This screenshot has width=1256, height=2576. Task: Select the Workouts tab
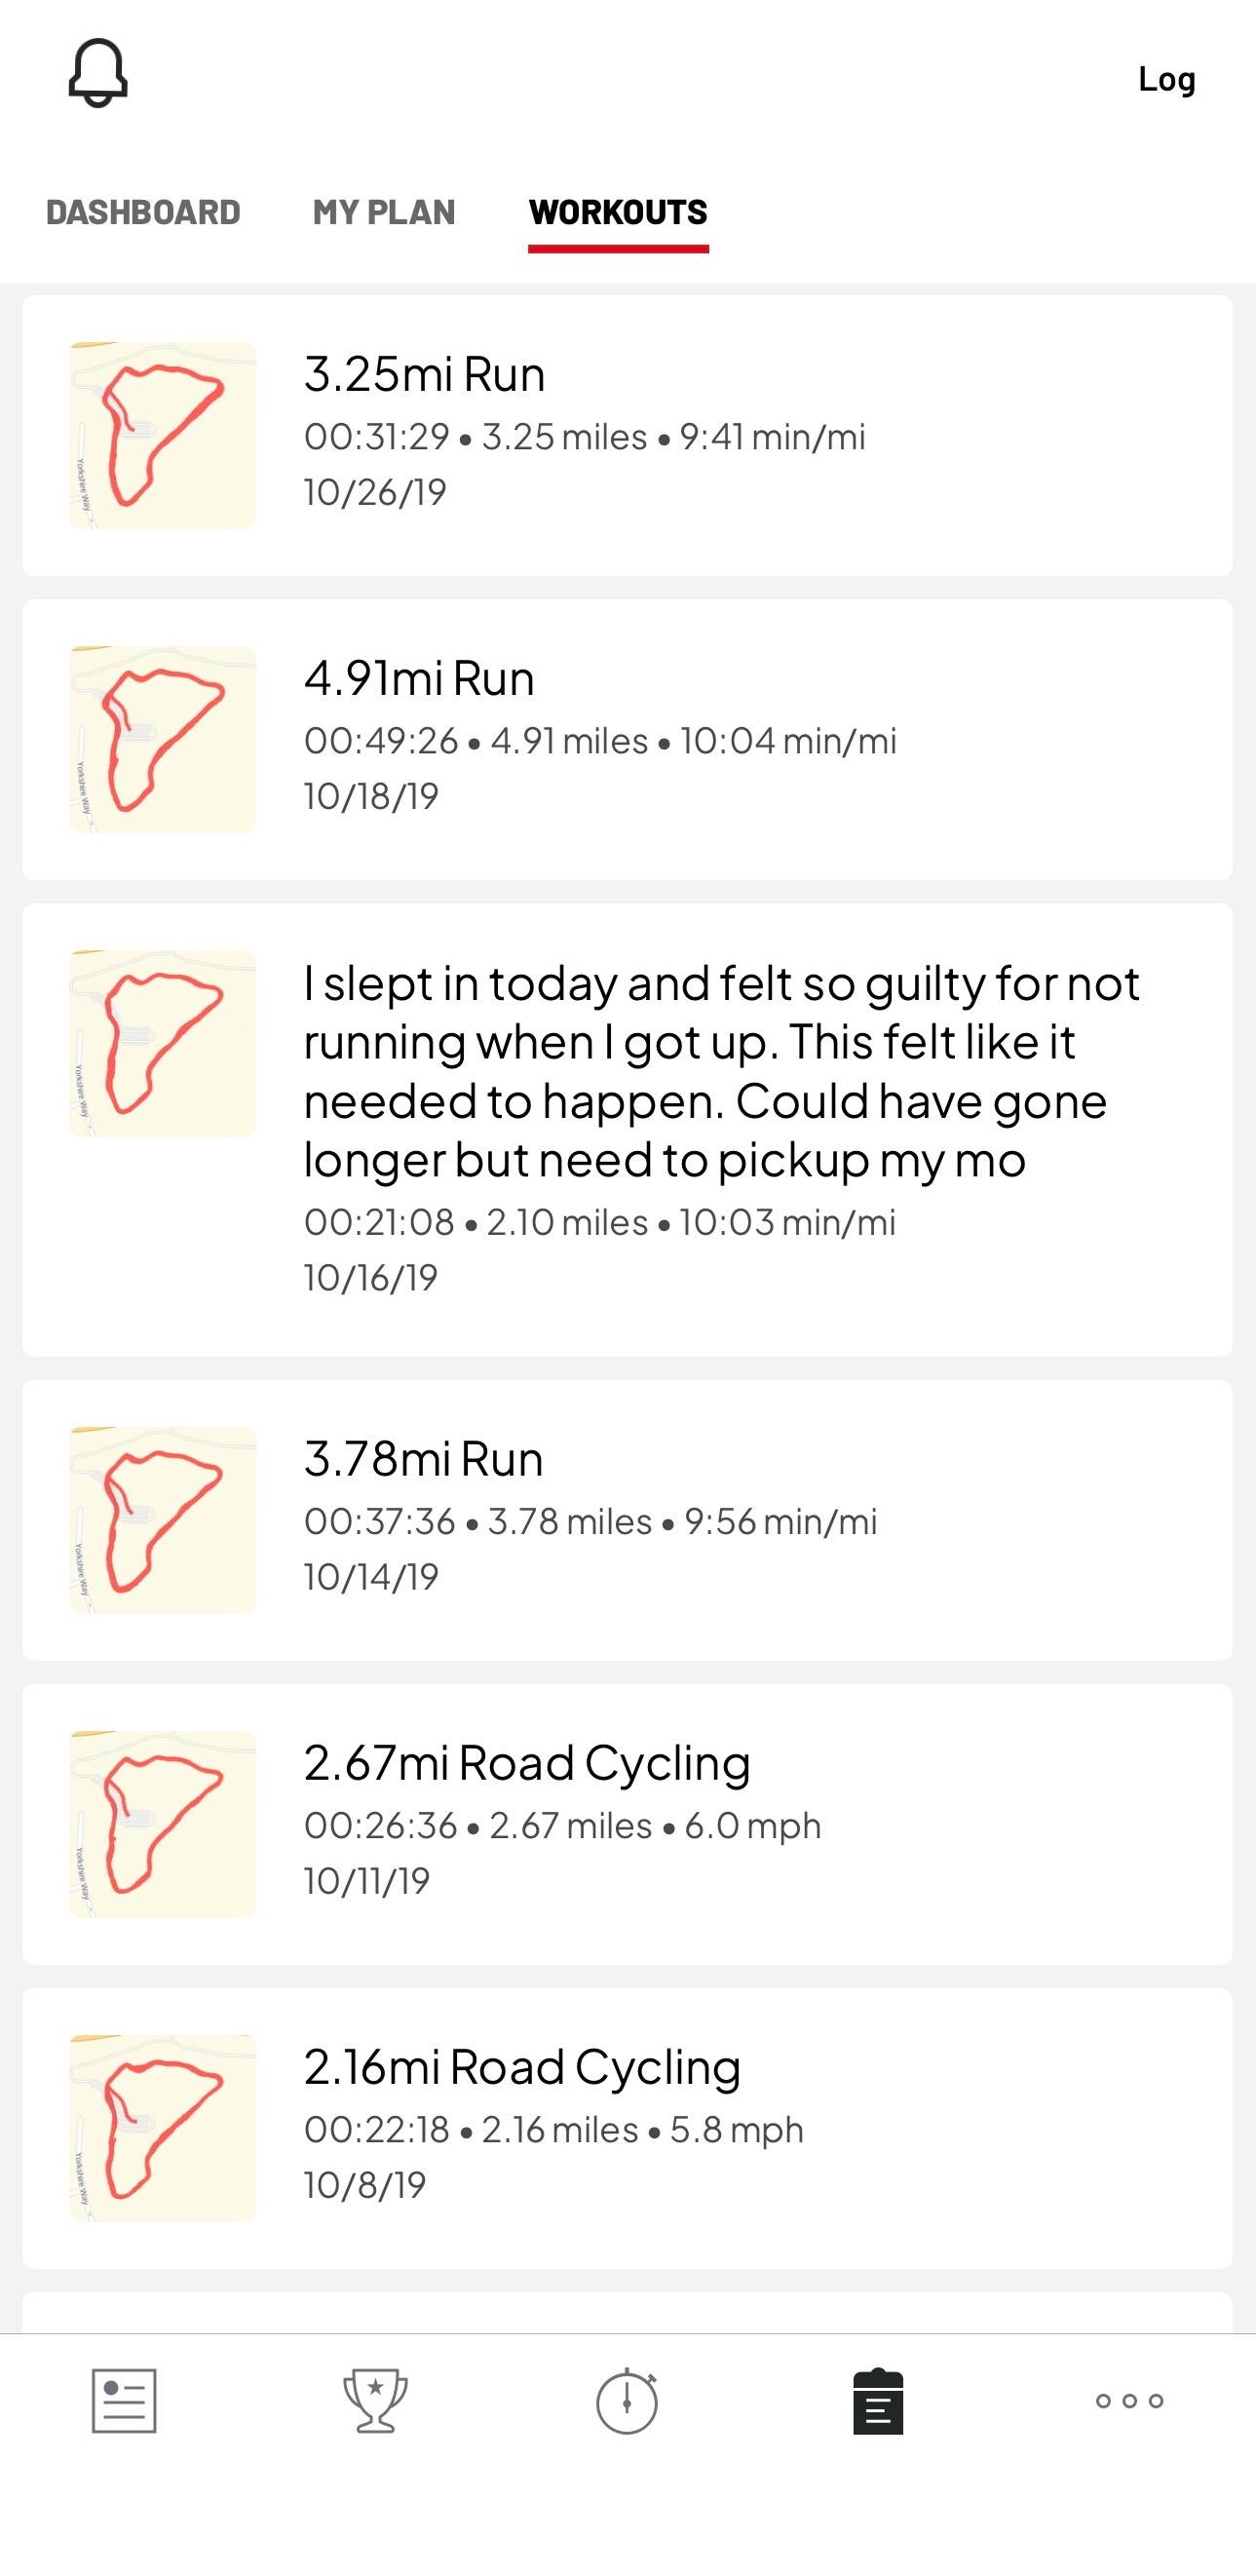tap(618, 212)
